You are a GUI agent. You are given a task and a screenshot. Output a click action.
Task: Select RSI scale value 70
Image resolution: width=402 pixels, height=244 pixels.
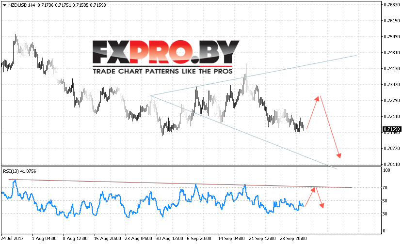[385, 188]
